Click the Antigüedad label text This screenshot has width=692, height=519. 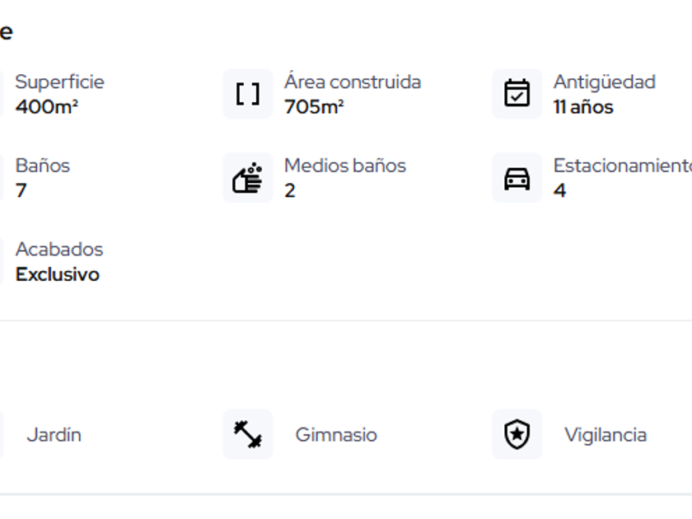pos(604,82)
